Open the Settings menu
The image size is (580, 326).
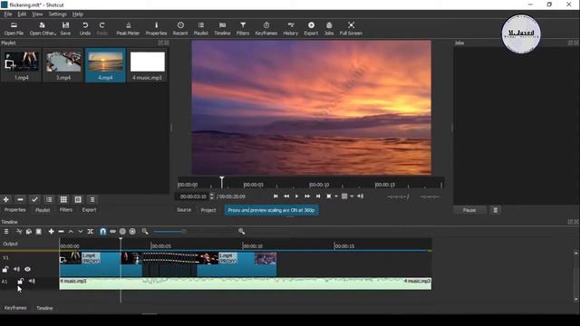point(58,14)
